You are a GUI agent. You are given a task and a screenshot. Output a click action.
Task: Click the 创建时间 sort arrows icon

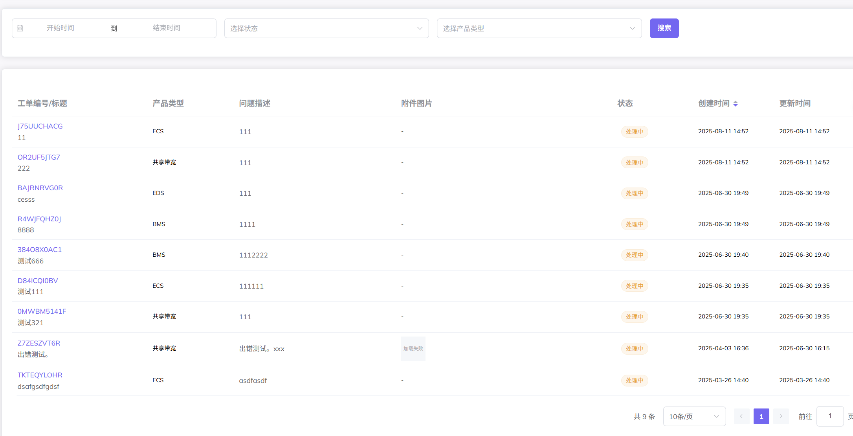point(736,104)
